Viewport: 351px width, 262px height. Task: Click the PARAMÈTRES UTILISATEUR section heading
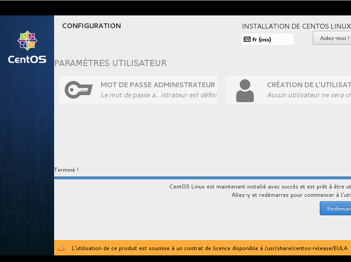coord(110,63)
